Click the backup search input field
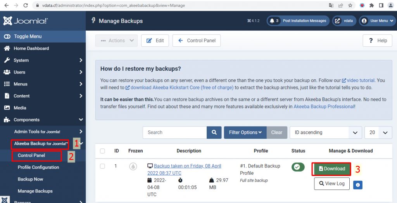The height and width of the screenshot is (203, 397). 174,132
